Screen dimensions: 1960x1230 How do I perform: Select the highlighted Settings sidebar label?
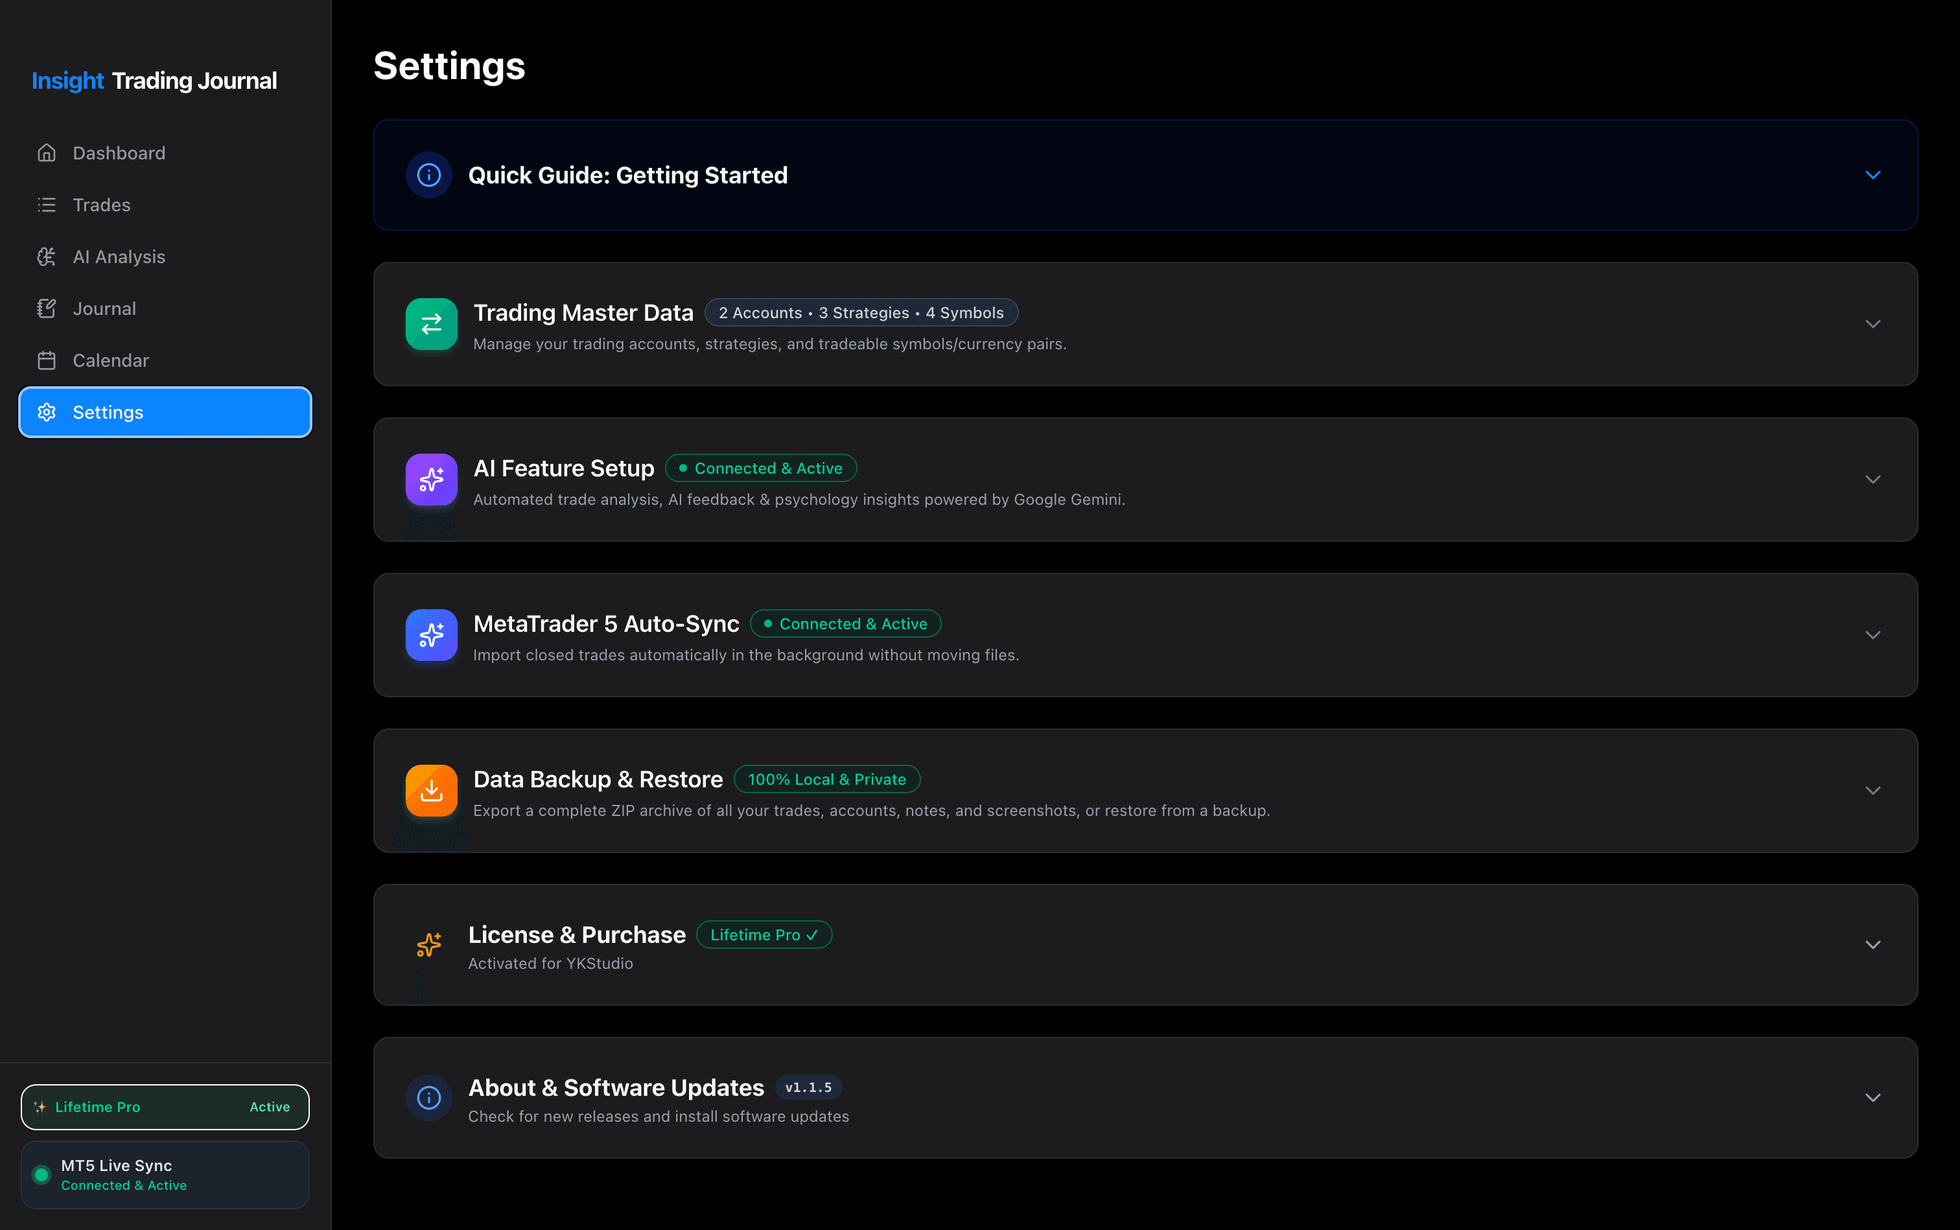pyautogui.click(x=108, y=412)
